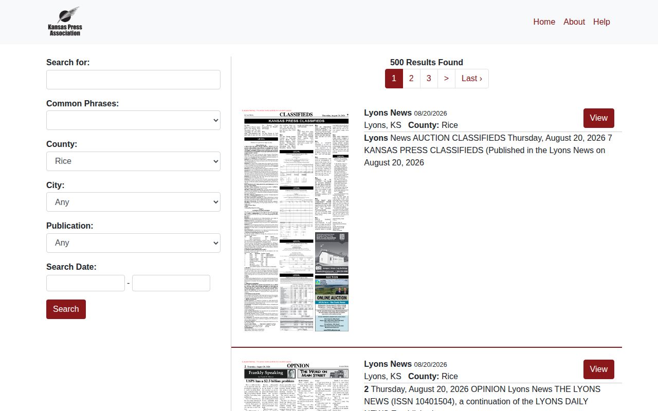Click the 'Search Date:' label
This screenshot has height=411, width=658.
71,267
